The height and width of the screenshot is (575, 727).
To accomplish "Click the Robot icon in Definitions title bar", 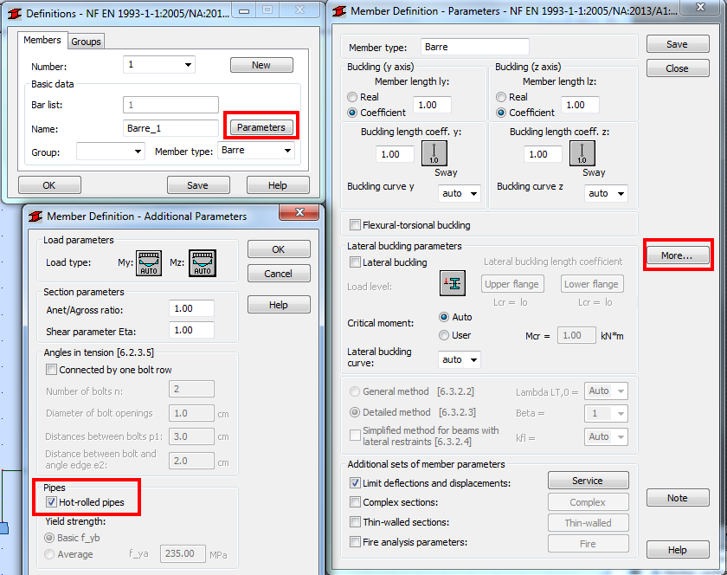I will [12, 11].
